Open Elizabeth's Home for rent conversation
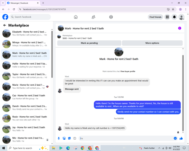The height and width of the screenshot is (151, 189). tap(25, 33)
